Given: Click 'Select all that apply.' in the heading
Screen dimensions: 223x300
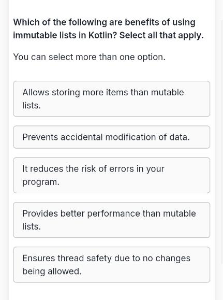Looking at the screenshot, I should pyautogui.click(x=161, y=35).
